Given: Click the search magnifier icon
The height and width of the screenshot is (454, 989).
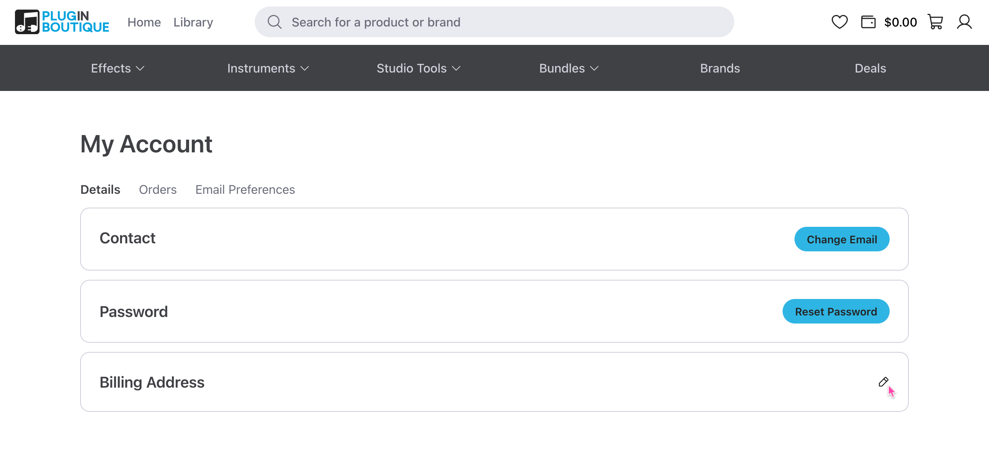Looking at the screenshot, I should coord(275,22).
